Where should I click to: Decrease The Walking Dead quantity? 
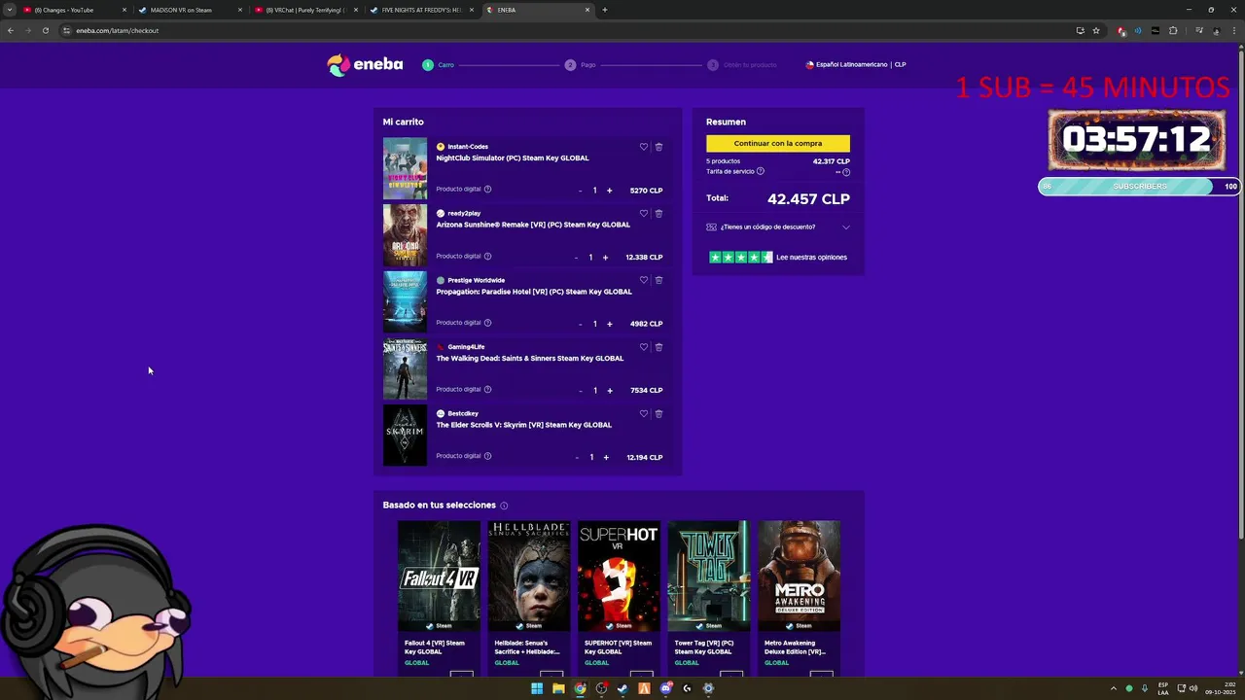tap(581, 391)
